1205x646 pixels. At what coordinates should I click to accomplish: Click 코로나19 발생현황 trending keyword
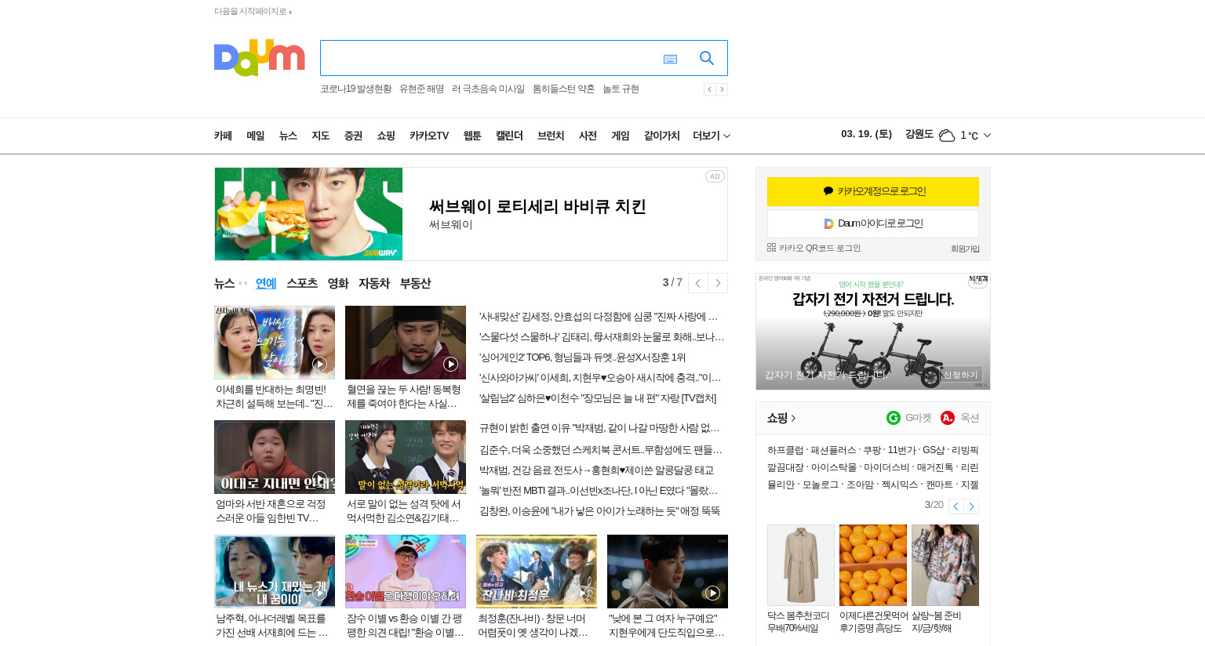tap(355, 89)
